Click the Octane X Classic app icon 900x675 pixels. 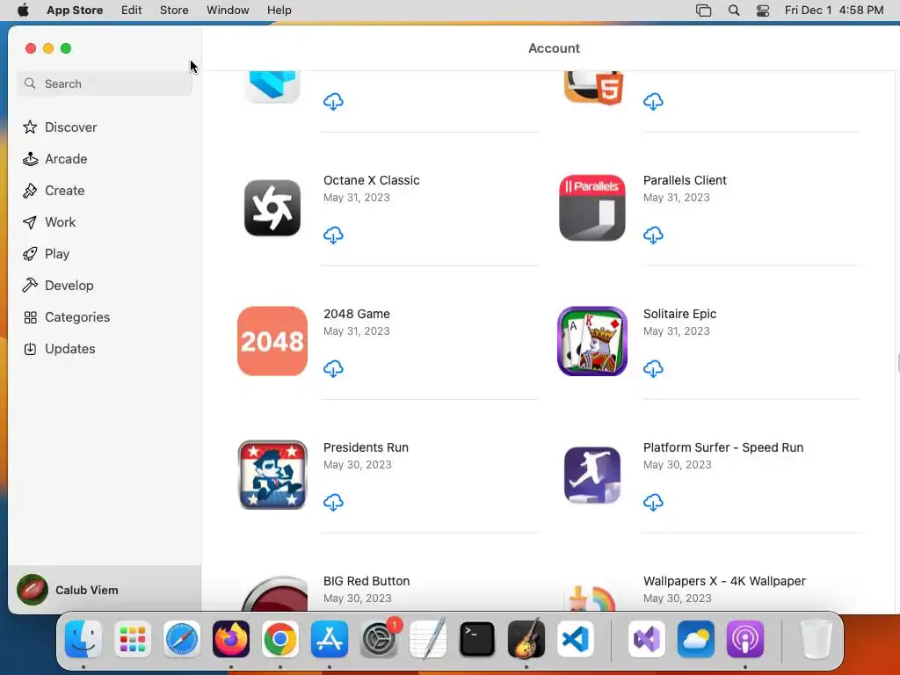click(x=272, y=207)
